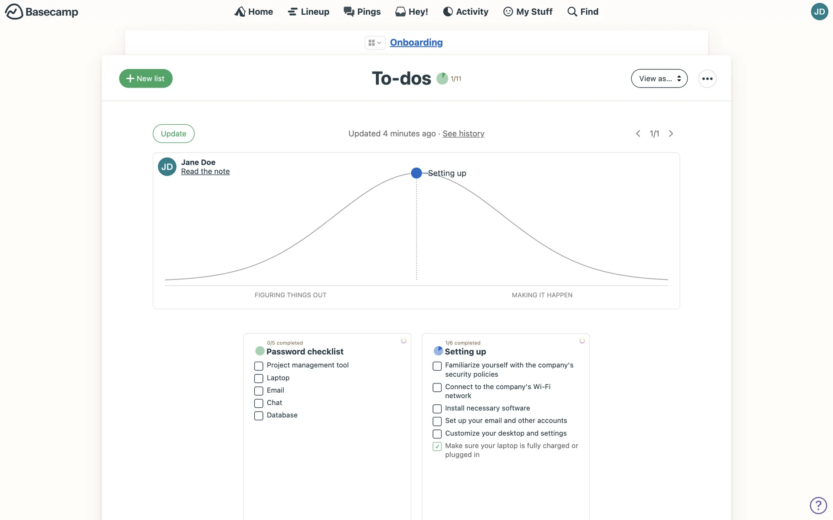
Task: Open the View as... dropdown
Action: [x=659, y=79]
